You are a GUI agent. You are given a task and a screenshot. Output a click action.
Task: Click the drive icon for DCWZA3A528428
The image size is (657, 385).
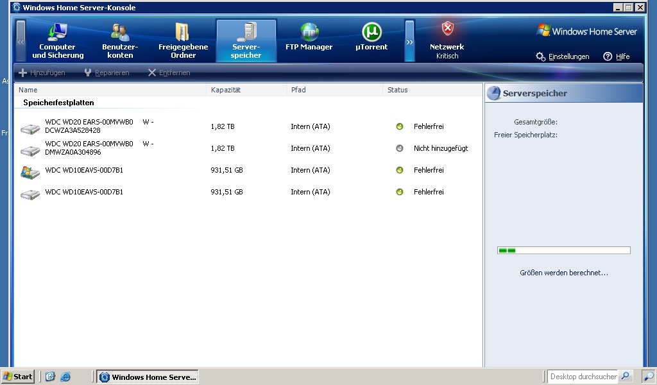pos(30,128)
